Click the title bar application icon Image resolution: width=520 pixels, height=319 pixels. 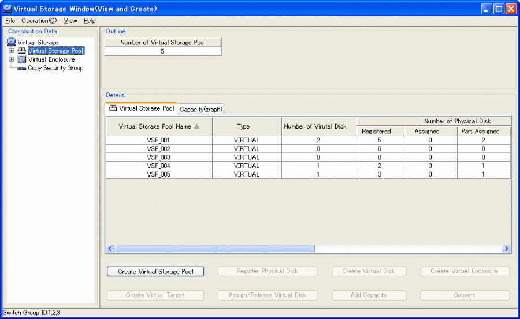click(8, 9)
